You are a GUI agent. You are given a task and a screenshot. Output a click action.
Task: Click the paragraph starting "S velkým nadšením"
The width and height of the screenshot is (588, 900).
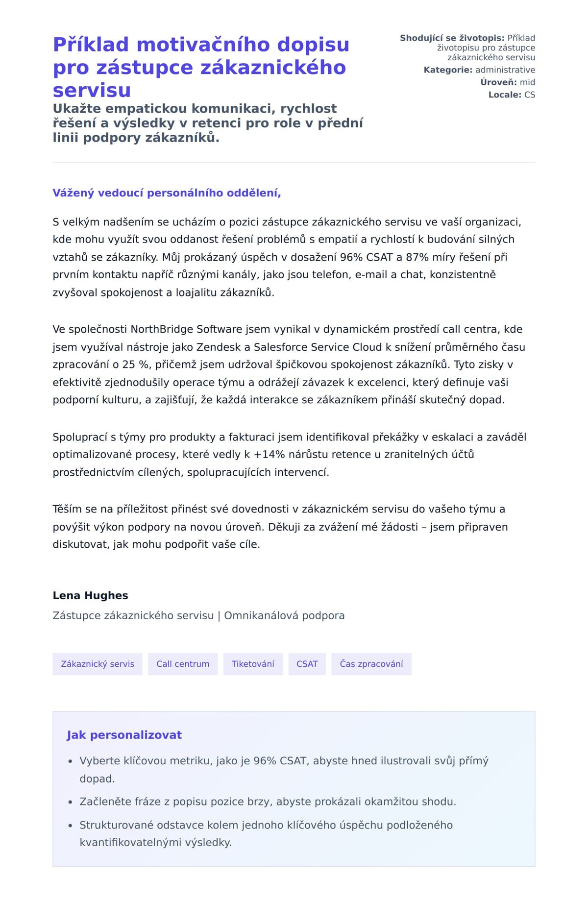pyautogui.click(x=287, y=257)
